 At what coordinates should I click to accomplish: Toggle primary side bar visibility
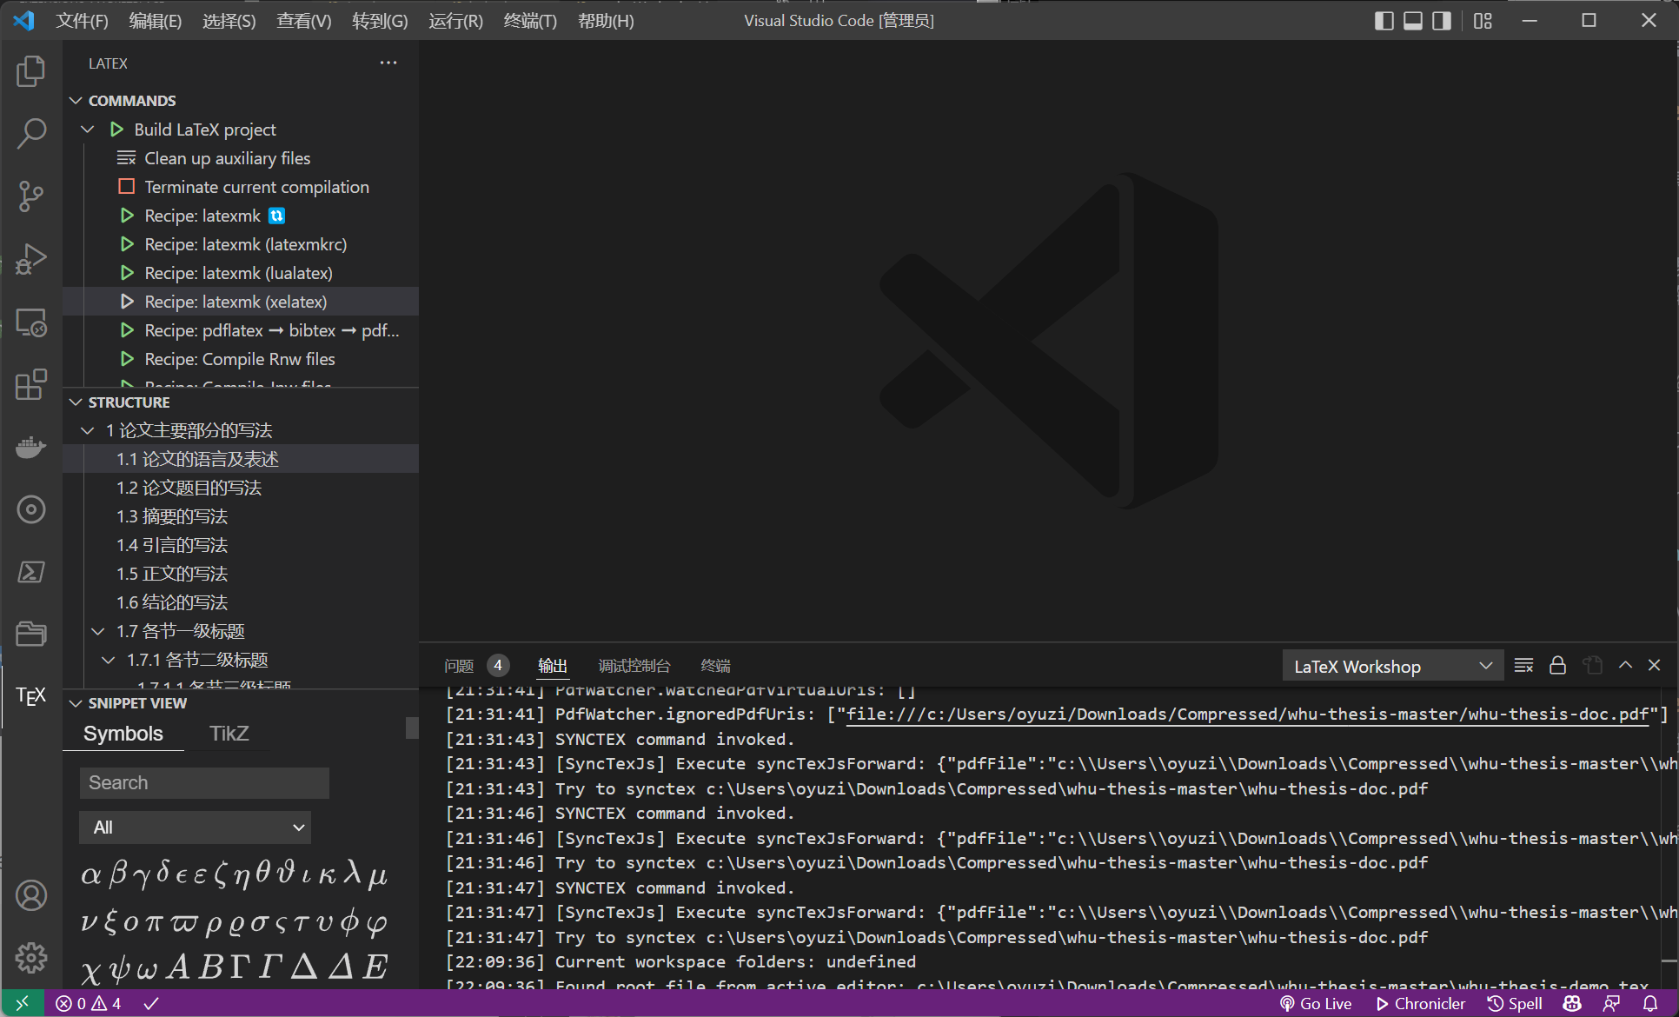[x=1384, y=21]
